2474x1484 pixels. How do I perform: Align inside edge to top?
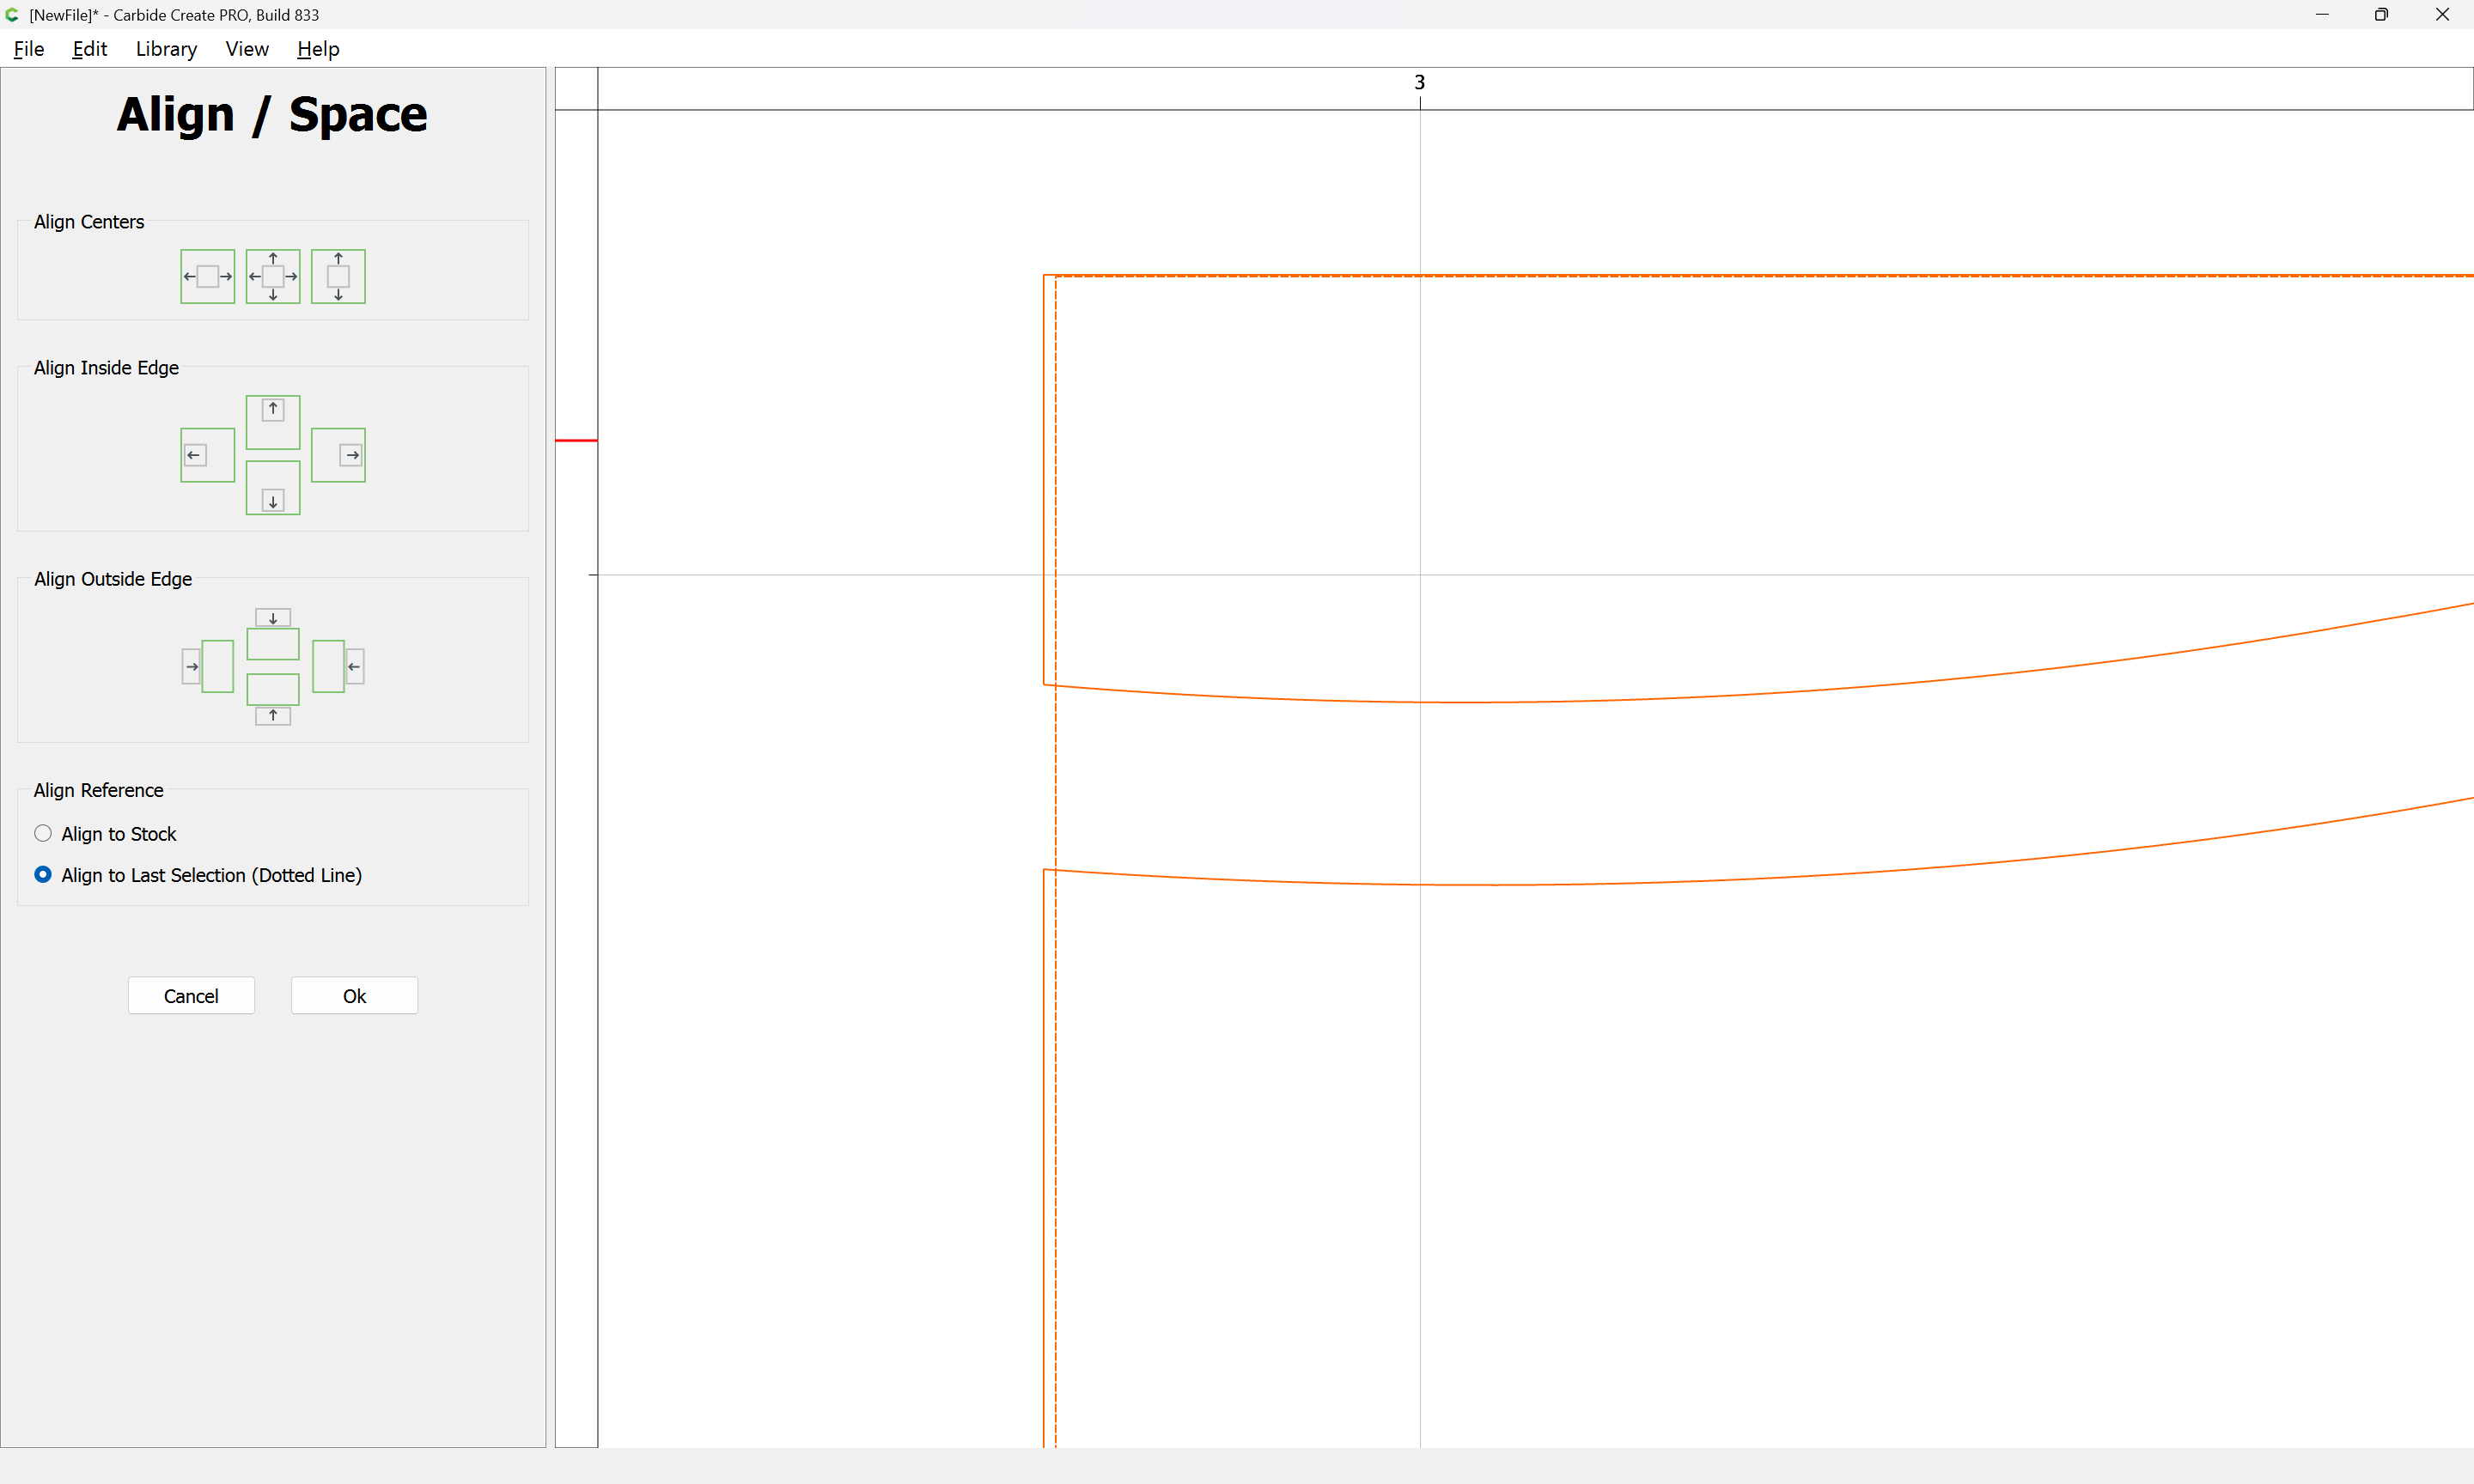coord(272,422)
